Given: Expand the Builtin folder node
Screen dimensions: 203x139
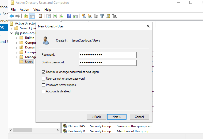Looking at the screenshot, I should [x=16, y=38].
